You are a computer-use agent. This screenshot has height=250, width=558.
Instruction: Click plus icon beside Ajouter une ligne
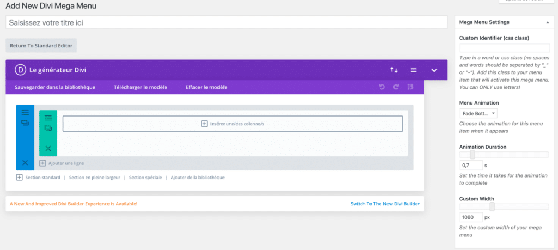[43, 163]
